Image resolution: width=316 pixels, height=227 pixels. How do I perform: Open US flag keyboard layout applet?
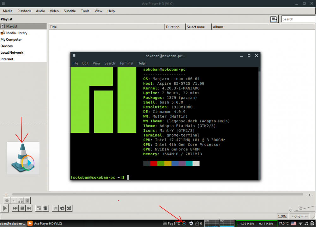pos(294,224)
